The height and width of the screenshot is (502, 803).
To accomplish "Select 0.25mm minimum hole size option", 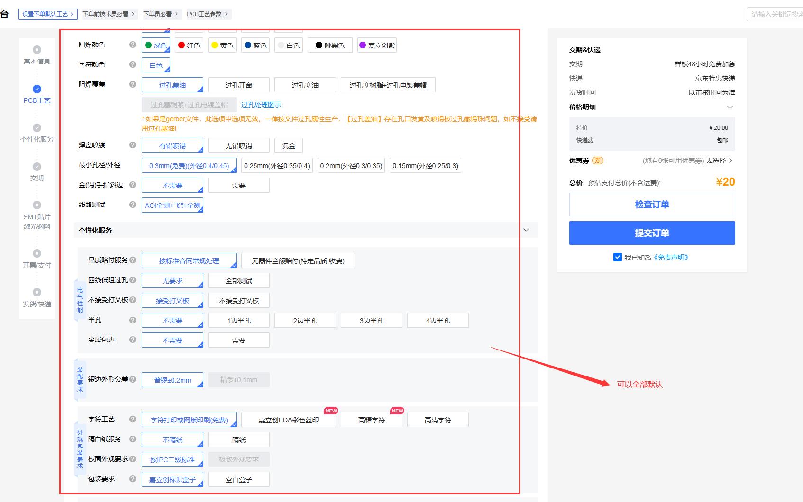I will tap(277, 166).
